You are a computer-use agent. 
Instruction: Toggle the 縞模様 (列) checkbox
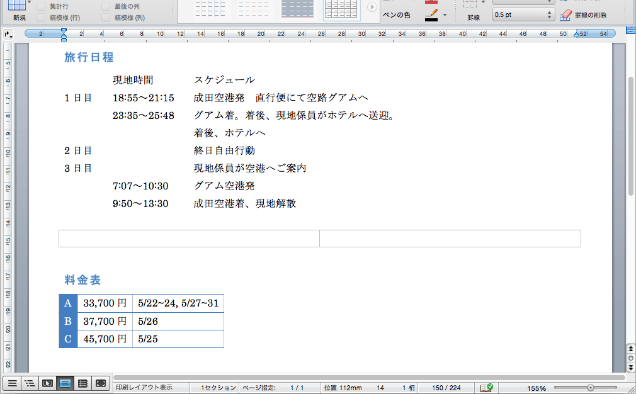point(106,18)
